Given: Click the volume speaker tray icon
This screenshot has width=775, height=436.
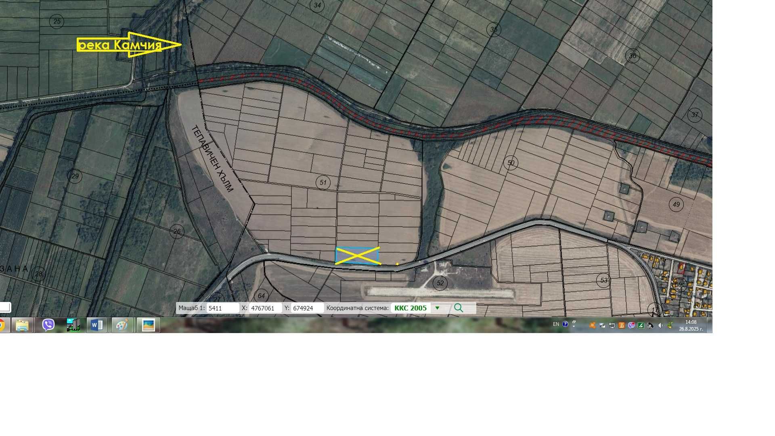Looking at the screenshot, I should [x=660, y=325].
